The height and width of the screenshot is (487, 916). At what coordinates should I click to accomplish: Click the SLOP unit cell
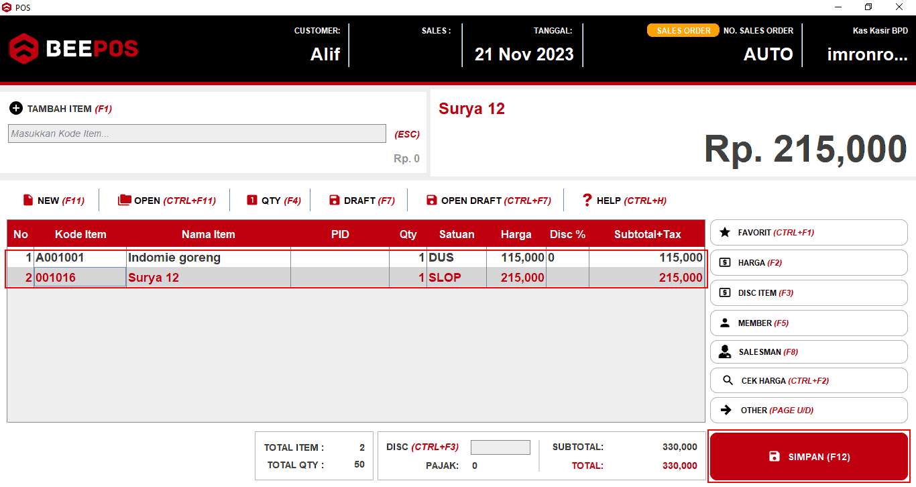pos(457,278)
